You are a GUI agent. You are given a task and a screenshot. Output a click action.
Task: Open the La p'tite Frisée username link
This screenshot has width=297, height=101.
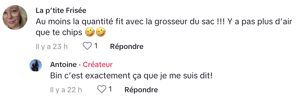click(61, 11)
